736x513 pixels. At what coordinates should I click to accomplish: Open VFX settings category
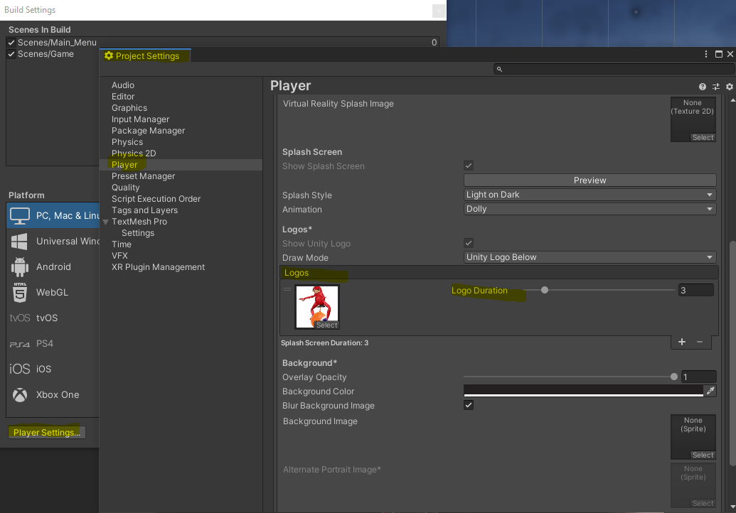click(119, 256)
